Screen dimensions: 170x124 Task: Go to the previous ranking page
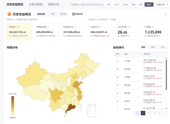click(138, 113)
